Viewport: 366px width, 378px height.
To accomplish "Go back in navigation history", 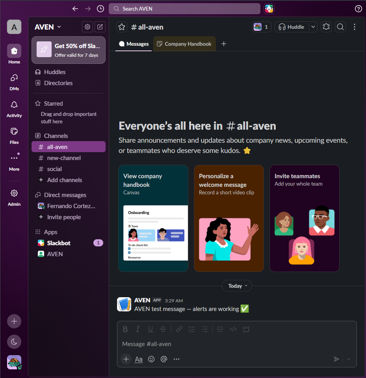I will 75,9.
